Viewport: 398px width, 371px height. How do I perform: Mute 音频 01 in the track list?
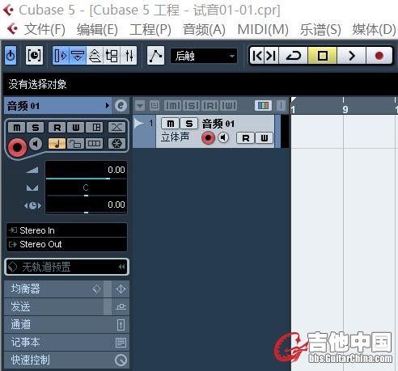point(171,124)
